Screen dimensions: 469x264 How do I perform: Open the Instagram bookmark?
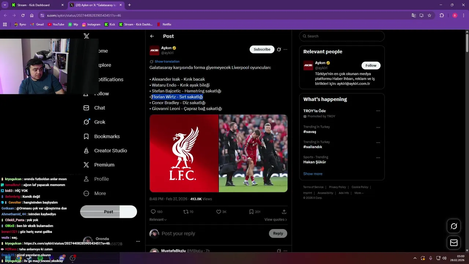tap(91, 25)
